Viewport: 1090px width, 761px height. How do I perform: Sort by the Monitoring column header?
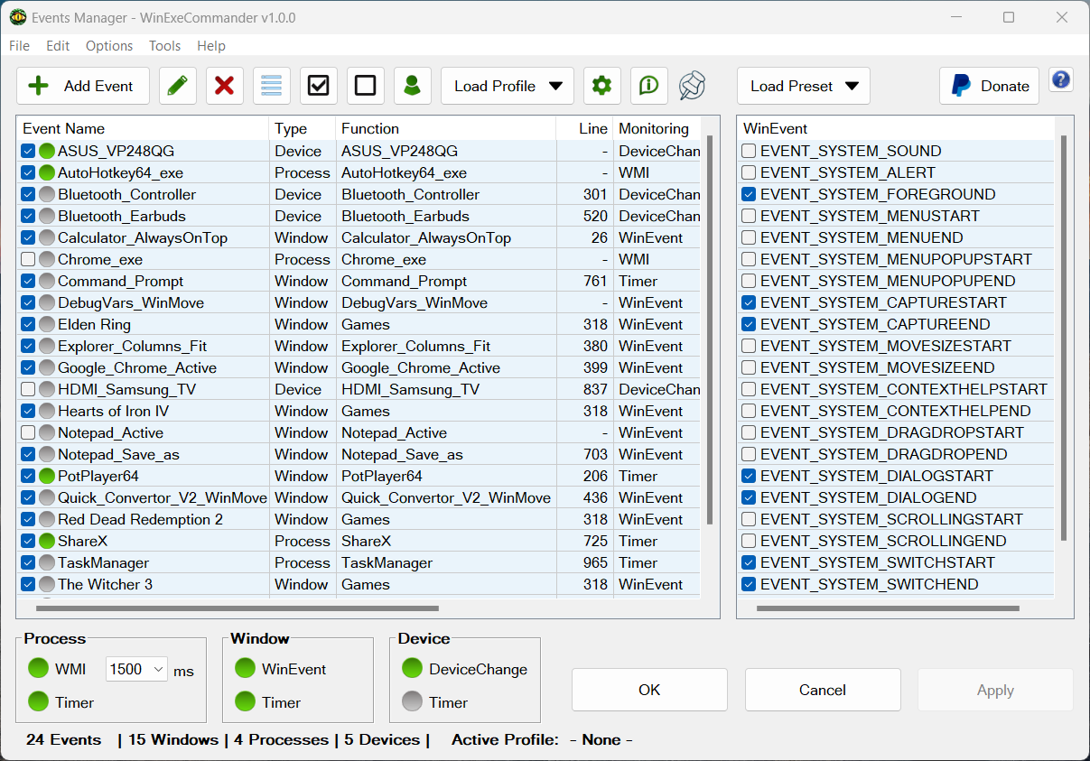point(657,128)
